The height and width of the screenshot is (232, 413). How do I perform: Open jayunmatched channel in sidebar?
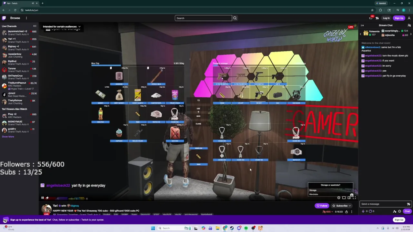pos(19,33)
